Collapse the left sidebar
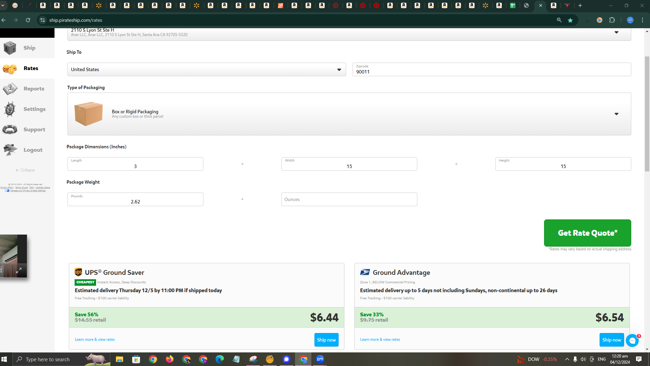The width and height of the screenshot is (650, 366). coord(25,170)
